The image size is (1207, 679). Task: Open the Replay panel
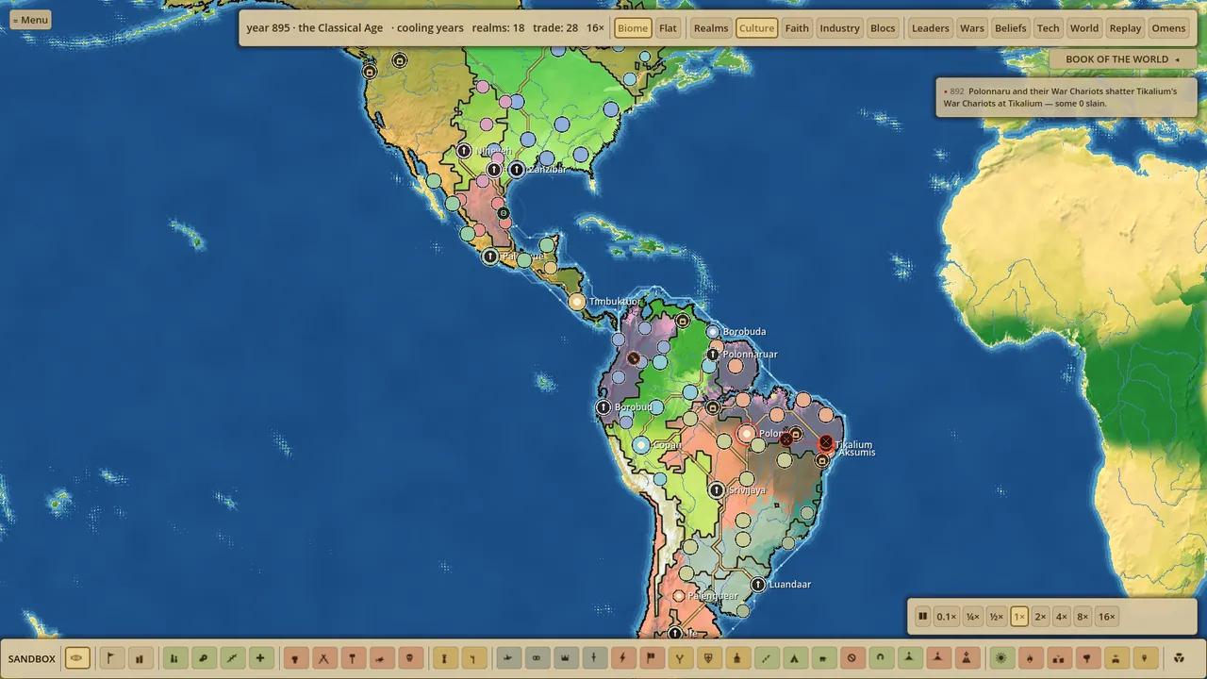pyautogui.click(x=1125, y=28)
